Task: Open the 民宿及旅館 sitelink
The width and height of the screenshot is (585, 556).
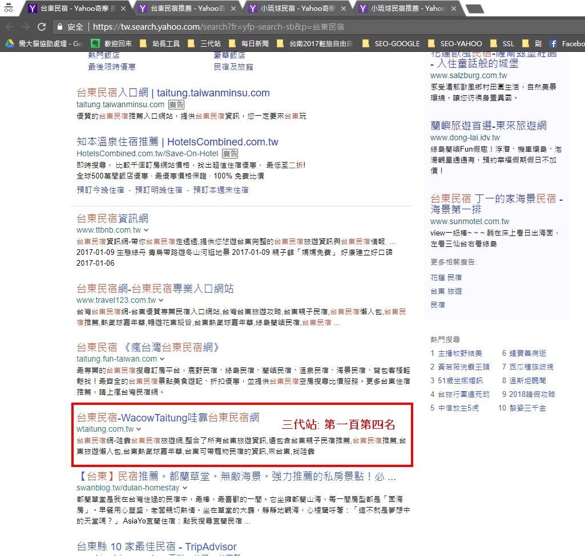Action: (x=233, y=67)
